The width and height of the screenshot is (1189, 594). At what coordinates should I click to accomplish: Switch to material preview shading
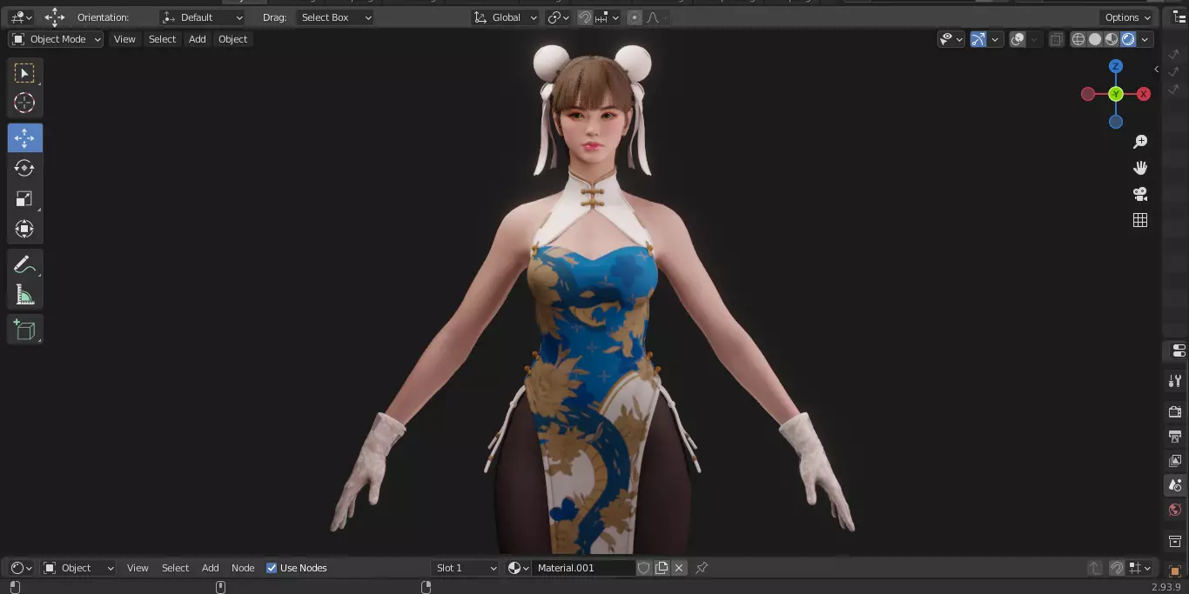click(x=1112, y=39)
